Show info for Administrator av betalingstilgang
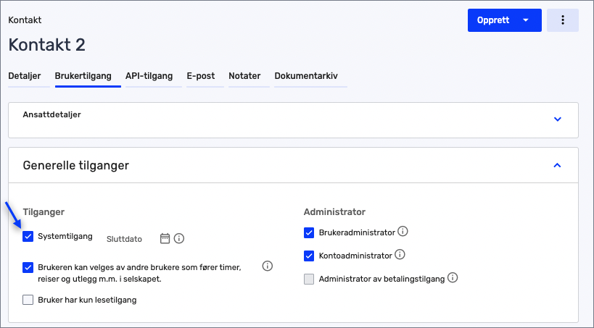Viewport: 594px width, 328px height. point(453,278)
